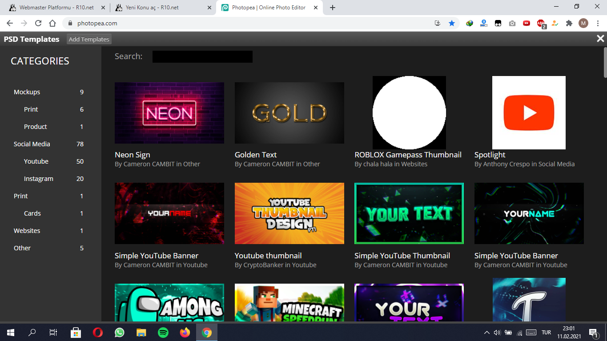Image resolution: width=607 pixels, height=341 pixels.
Task: Open the Internet Download Manager extension
Action: click(470, 23)
